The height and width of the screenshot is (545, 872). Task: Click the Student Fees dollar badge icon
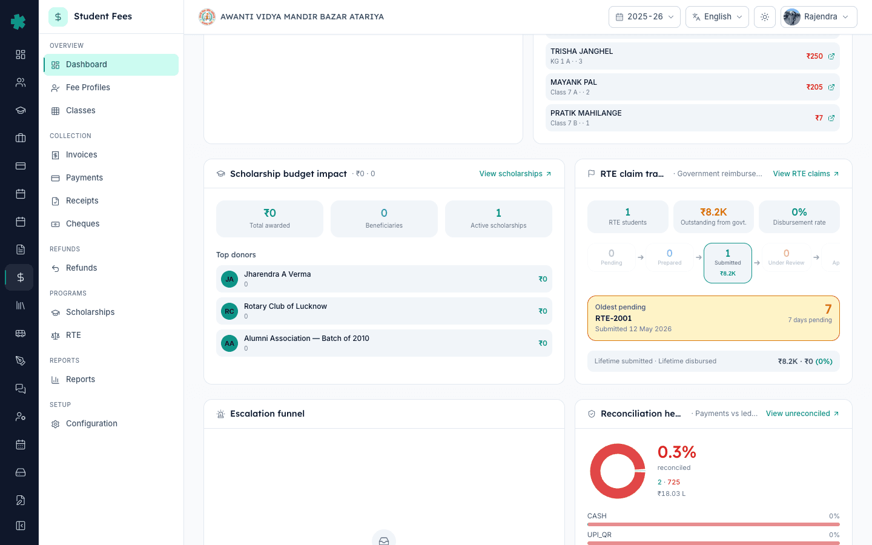tap(58, 17)
